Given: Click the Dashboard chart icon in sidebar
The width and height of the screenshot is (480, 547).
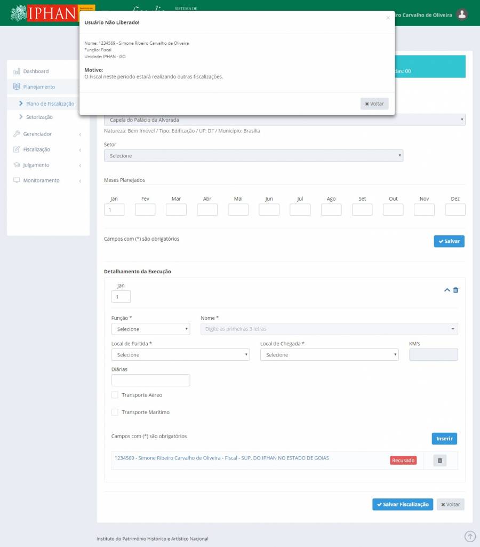Looking at the screenshot, I should [x=17, y=72].
